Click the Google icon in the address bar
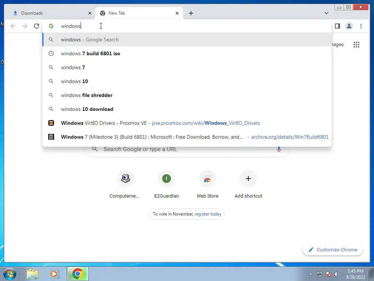 coord(51,26)
